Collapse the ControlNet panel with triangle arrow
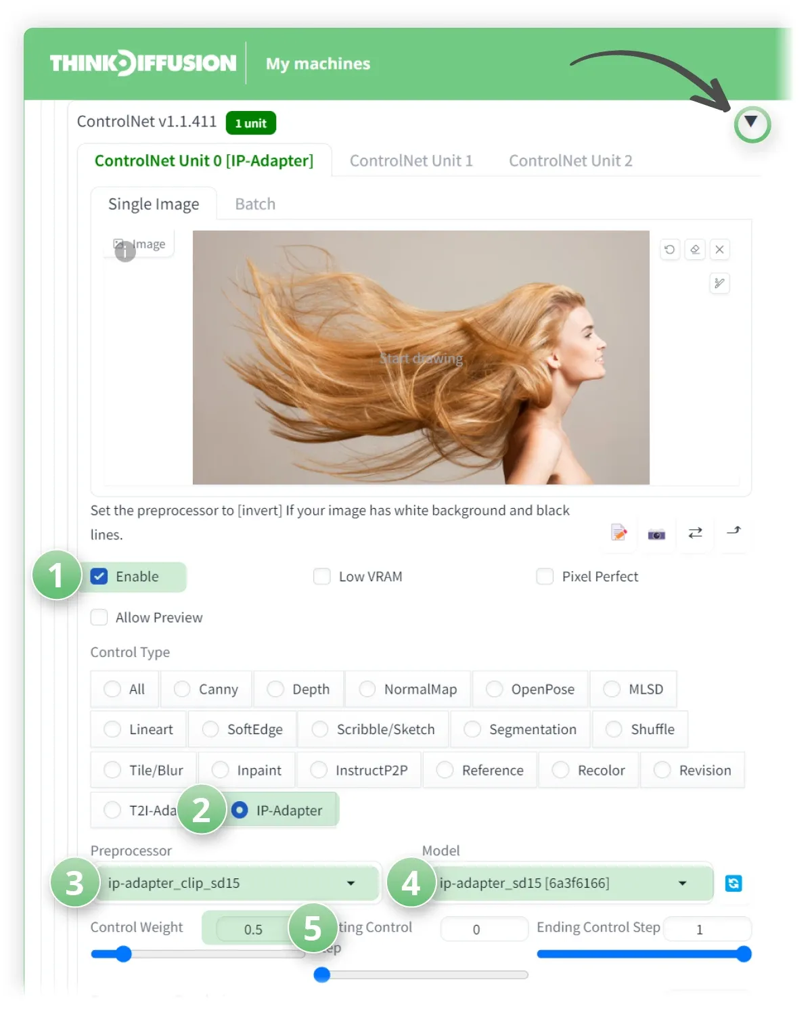Image resolution: width=812 pixels, height=1015 pixels. point(751,122)
